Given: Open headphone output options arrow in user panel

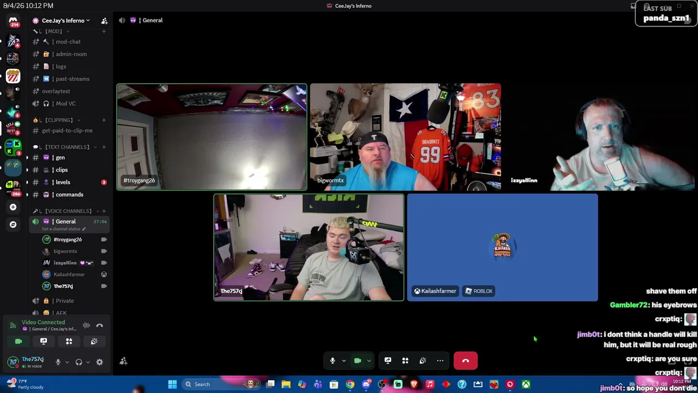Looking at the screenshot, I should pos(88,362).
